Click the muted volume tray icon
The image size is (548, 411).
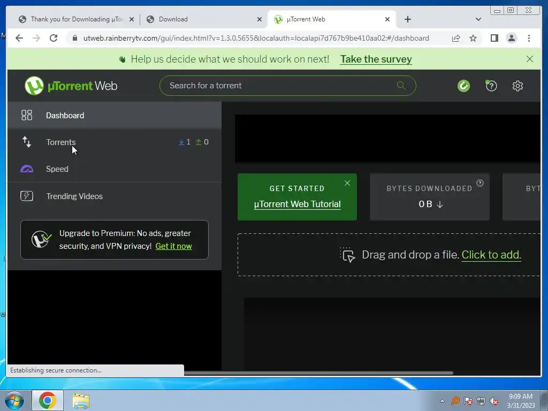pos(494,401)
